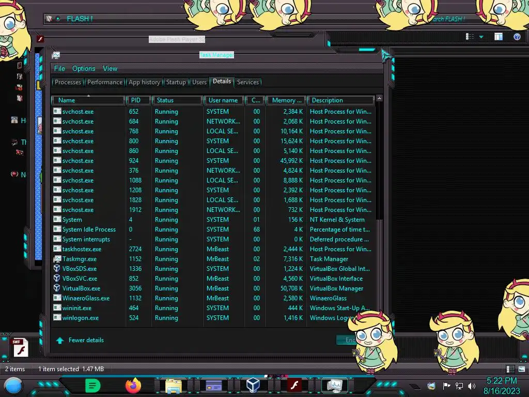
Task: Open the View menu in Task Manager
Action: tap(110, 69)
